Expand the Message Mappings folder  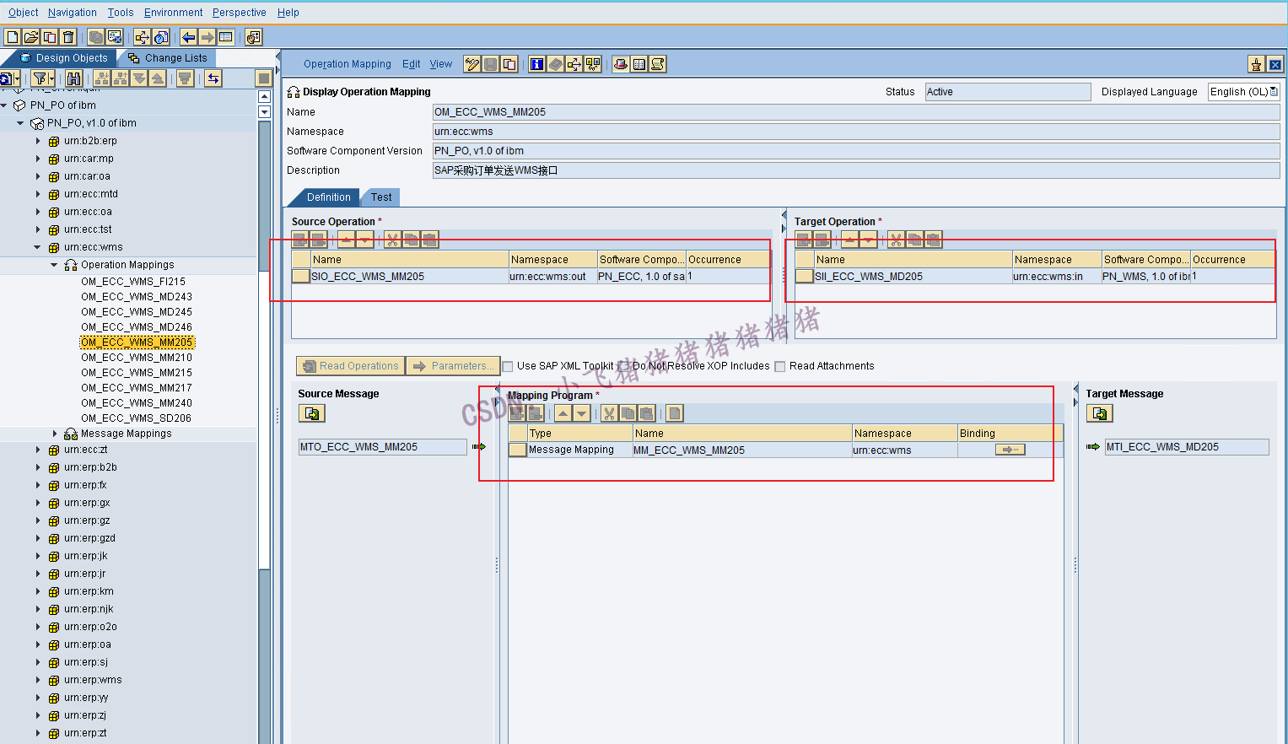pyautogui.click(x=55, y=434)
